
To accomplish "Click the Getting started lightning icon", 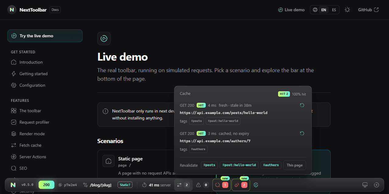I will [14, 74].
